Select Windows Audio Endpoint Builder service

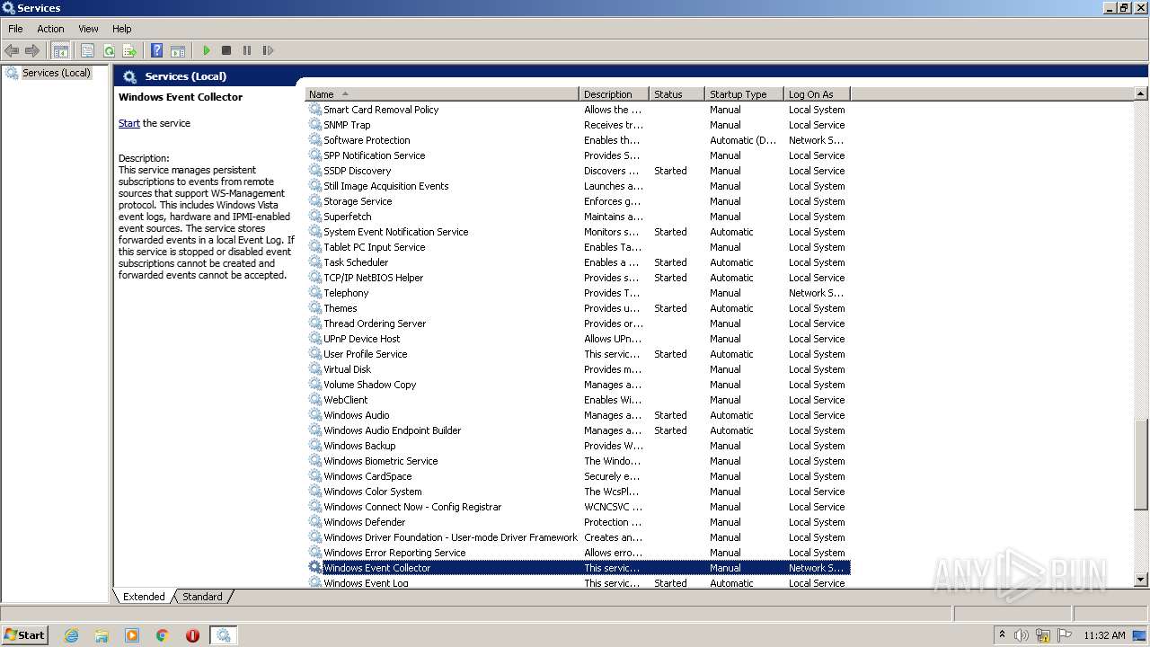(578, 430)
